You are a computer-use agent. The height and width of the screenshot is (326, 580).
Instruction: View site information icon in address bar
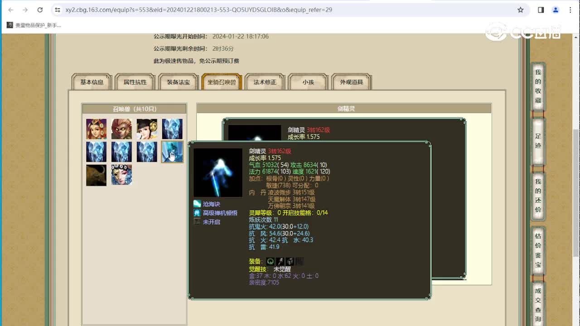point(57,10)
